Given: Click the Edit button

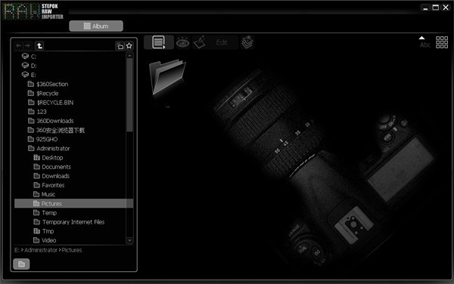Looking at the screenshot, I should [222, 43].
